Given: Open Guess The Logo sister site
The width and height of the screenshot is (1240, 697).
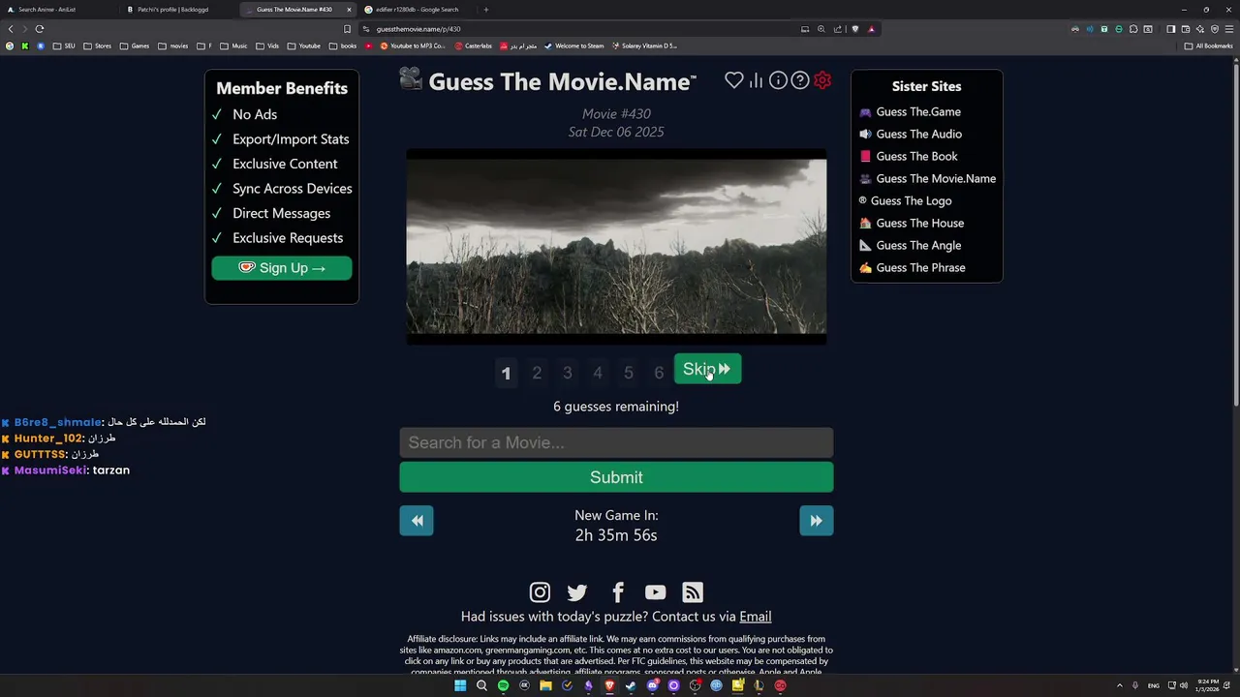Looking at the screenshot, I should [911, 201].
